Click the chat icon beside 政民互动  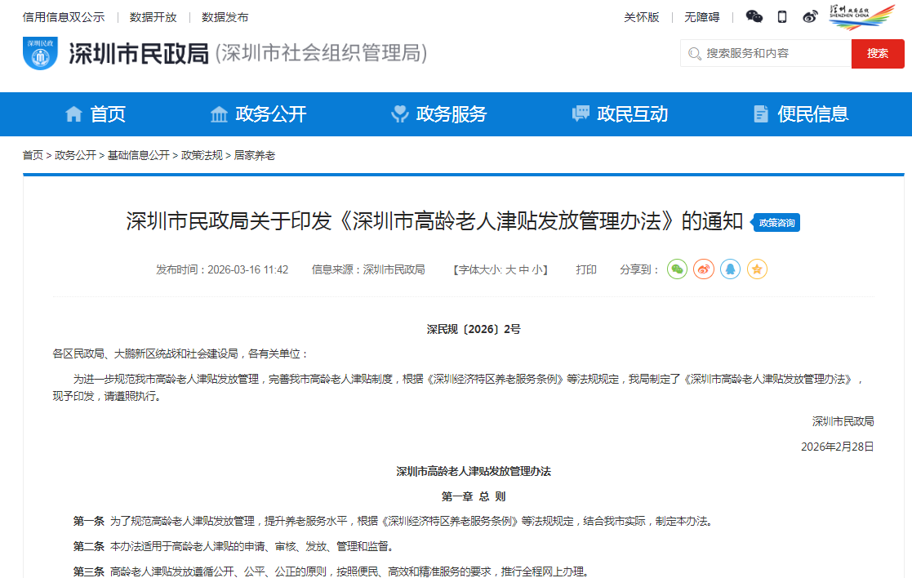(581, 114)
